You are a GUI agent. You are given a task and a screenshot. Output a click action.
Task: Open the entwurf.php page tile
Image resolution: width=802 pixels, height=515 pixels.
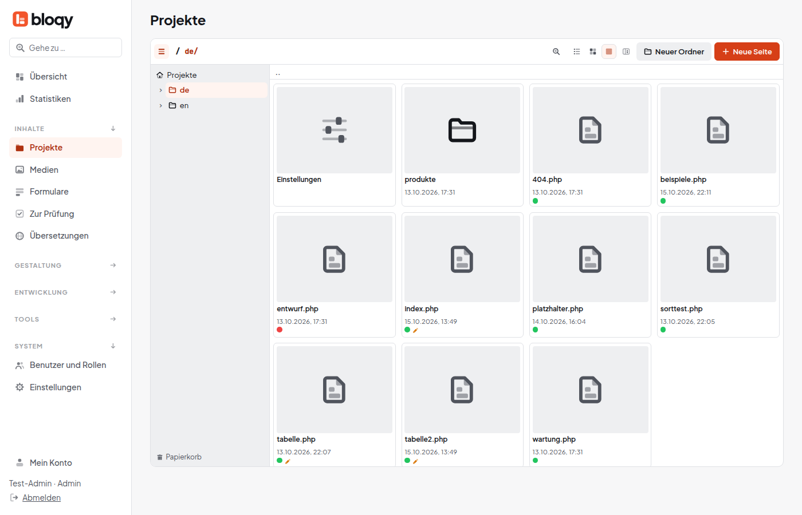(x=335, y=275)
